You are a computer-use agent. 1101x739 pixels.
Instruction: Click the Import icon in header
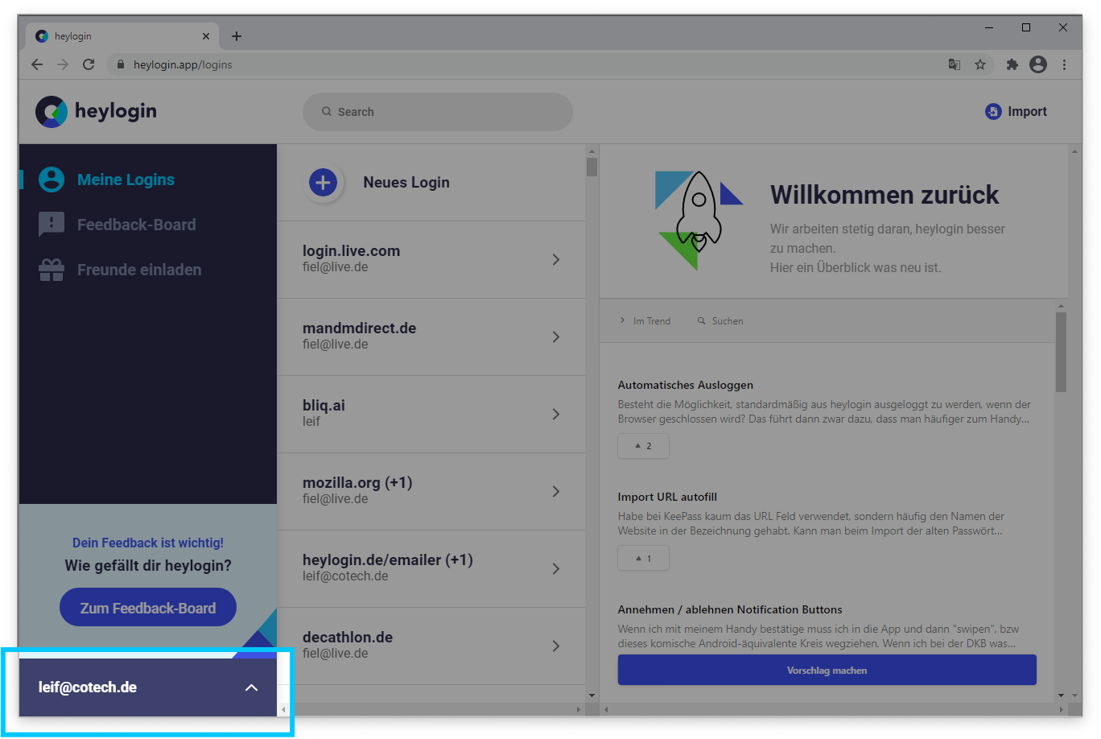pos(993,112)
